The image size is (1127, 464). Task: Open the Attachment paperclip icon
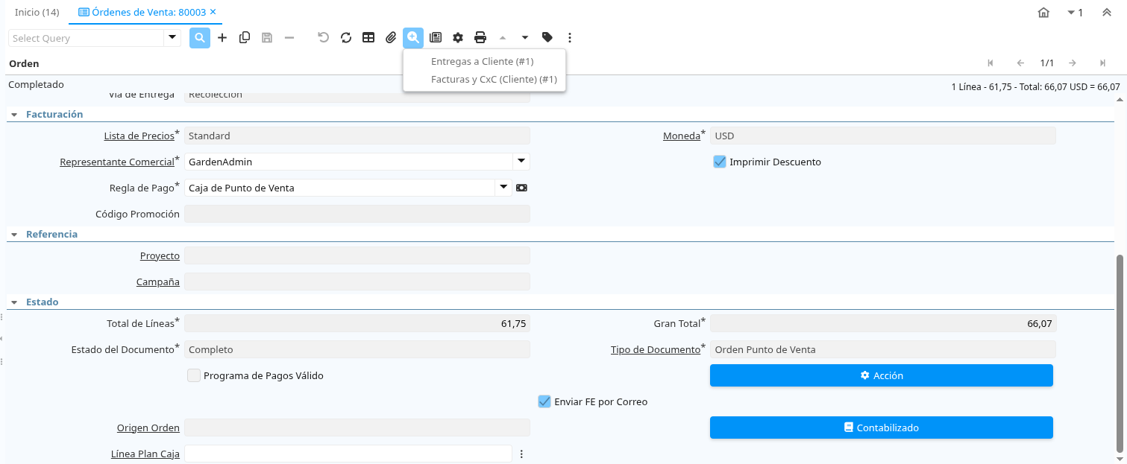pos(391,38)
